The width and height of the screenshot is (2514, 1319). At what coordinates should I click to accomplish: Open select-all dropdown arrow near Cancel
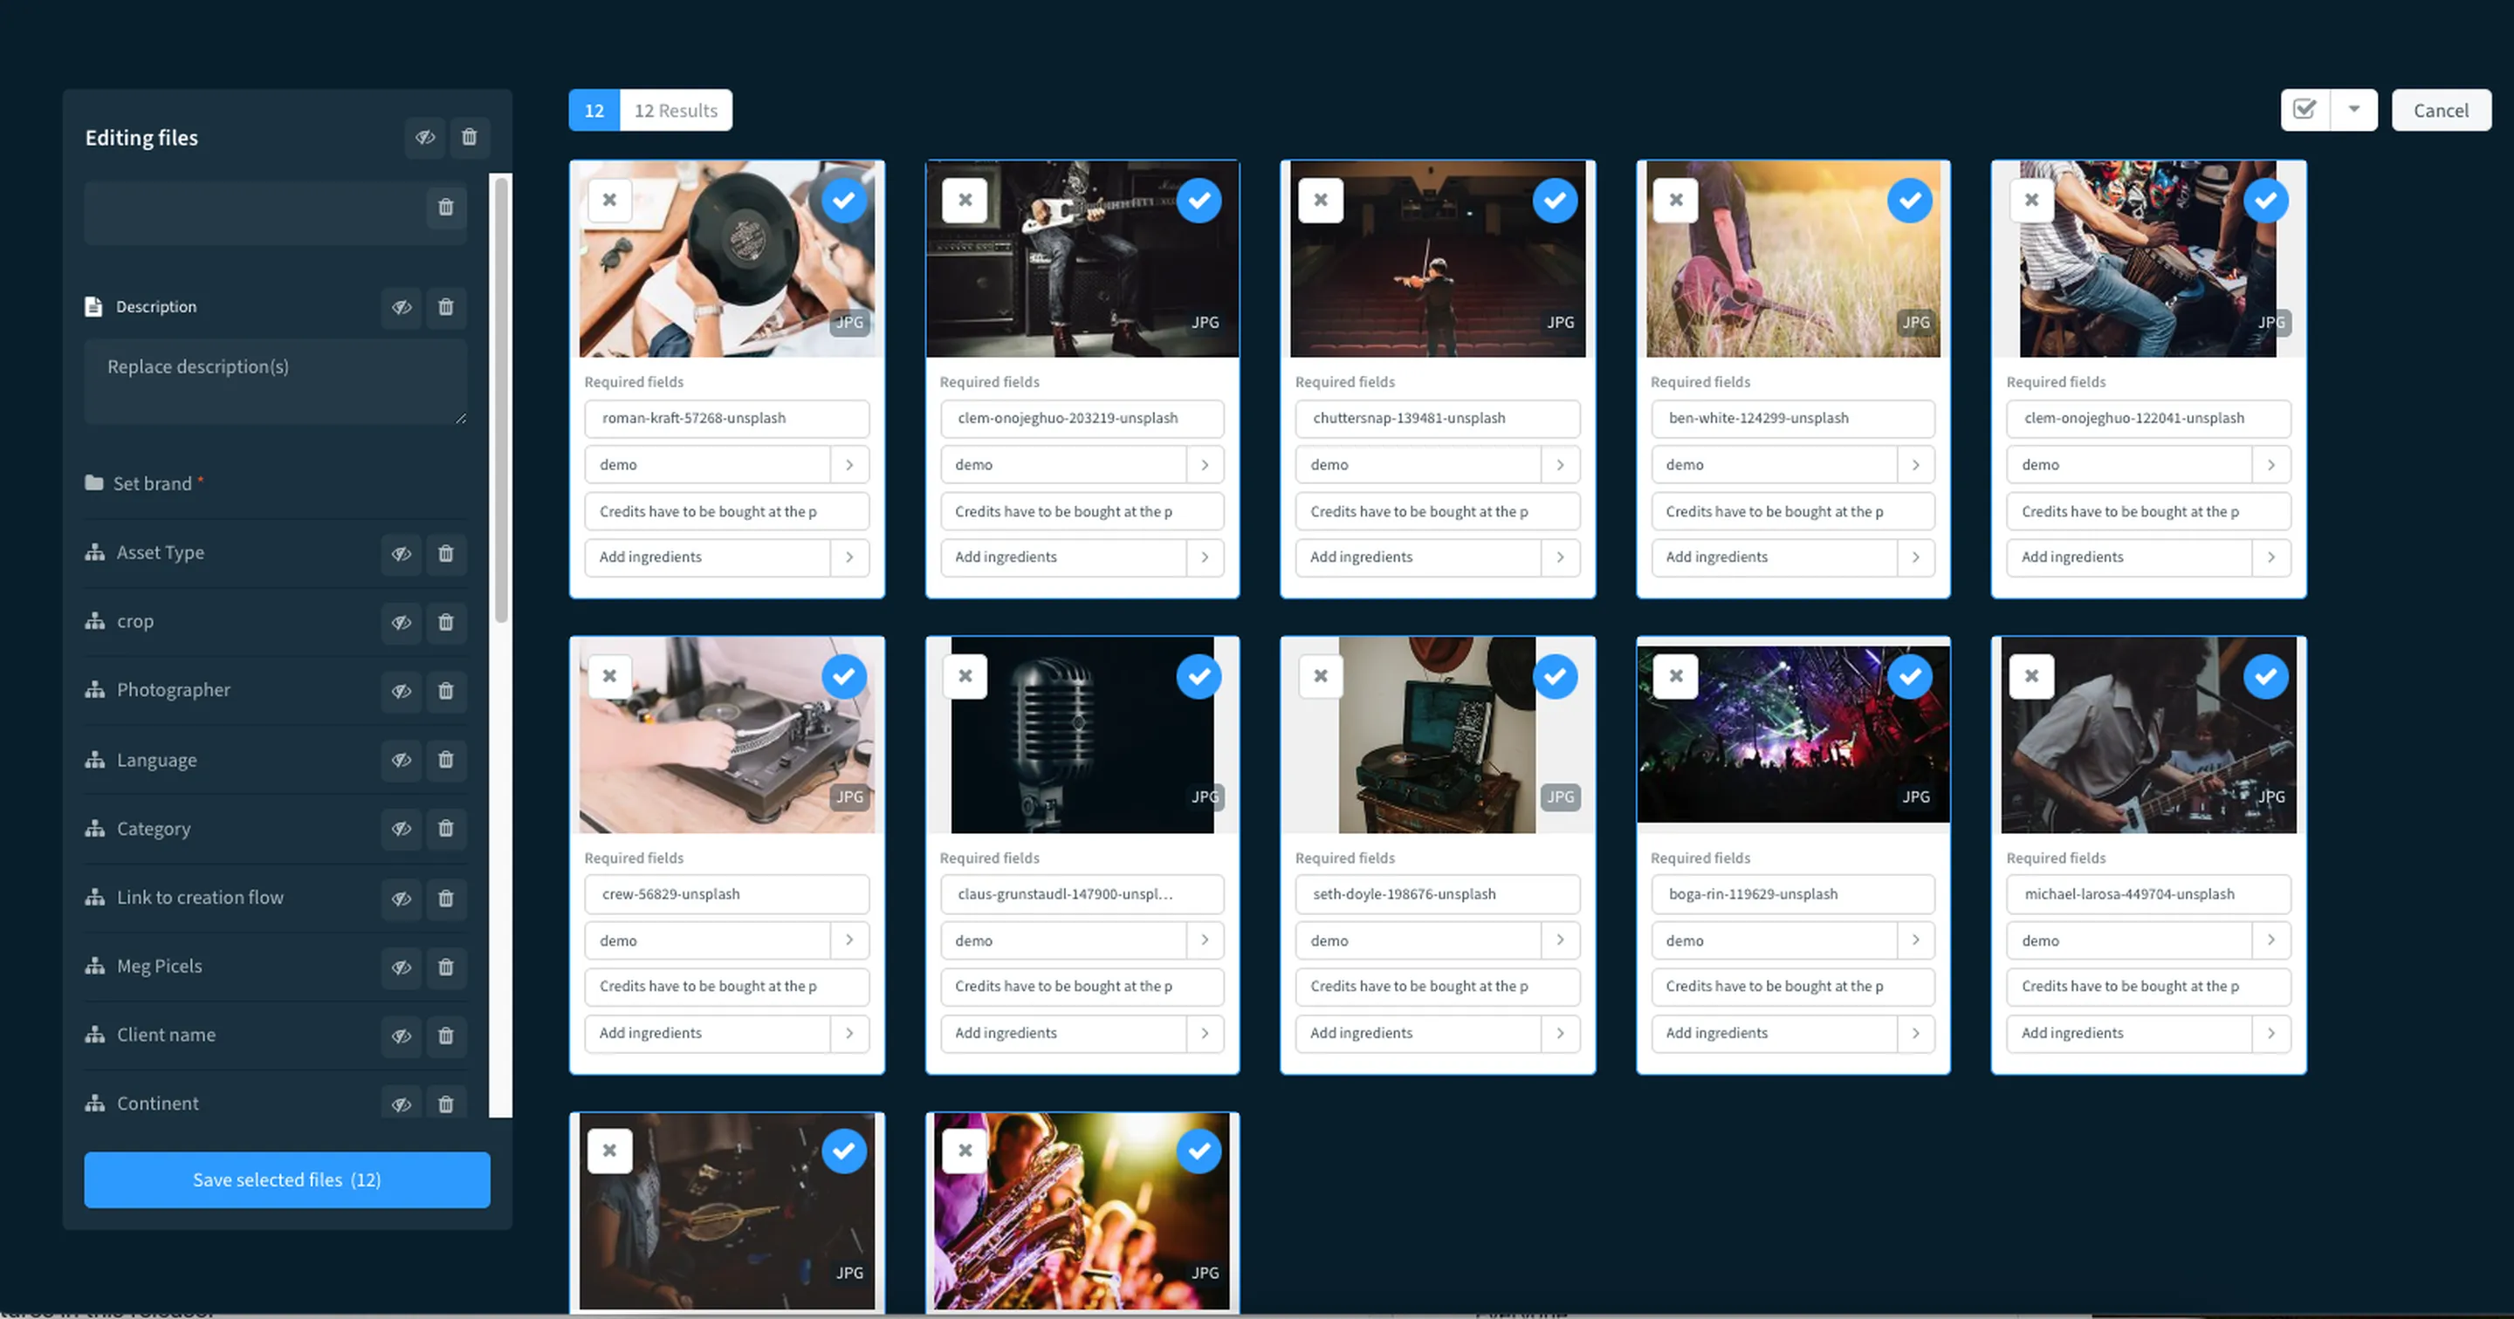(2354, 110)
